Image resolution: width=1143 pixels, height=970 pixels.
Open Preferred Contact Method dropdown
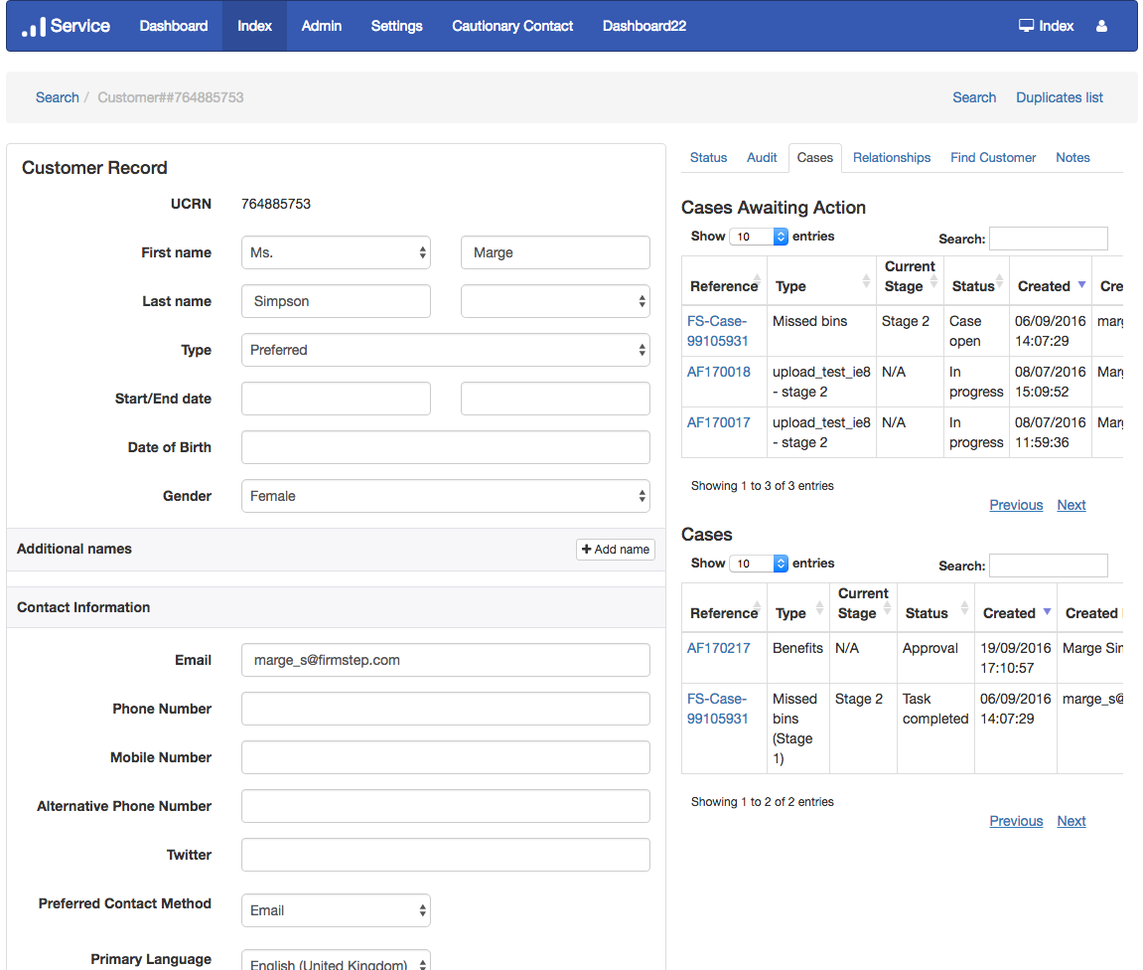336,910
